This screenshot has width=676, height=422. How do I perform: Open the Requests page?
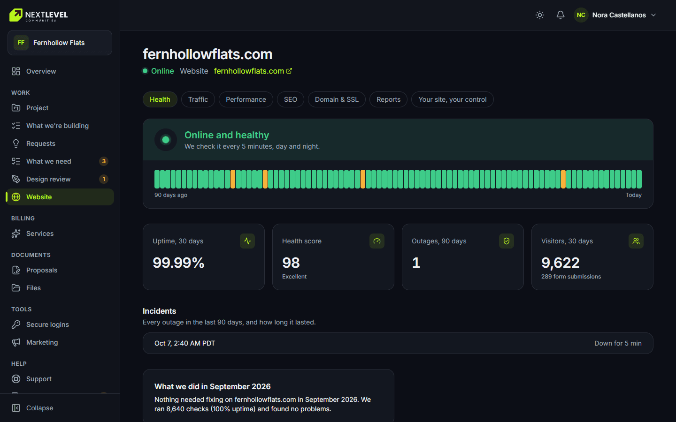pos(60,143)
